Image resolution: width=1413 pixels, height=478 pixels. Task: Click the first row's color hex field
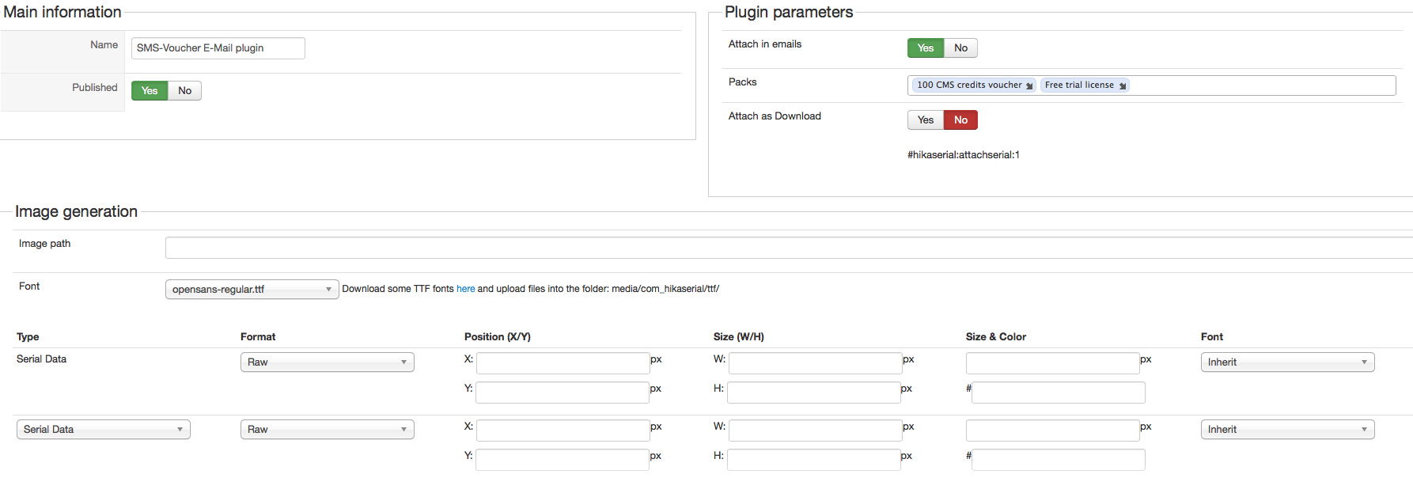(x=1058, y=393)
